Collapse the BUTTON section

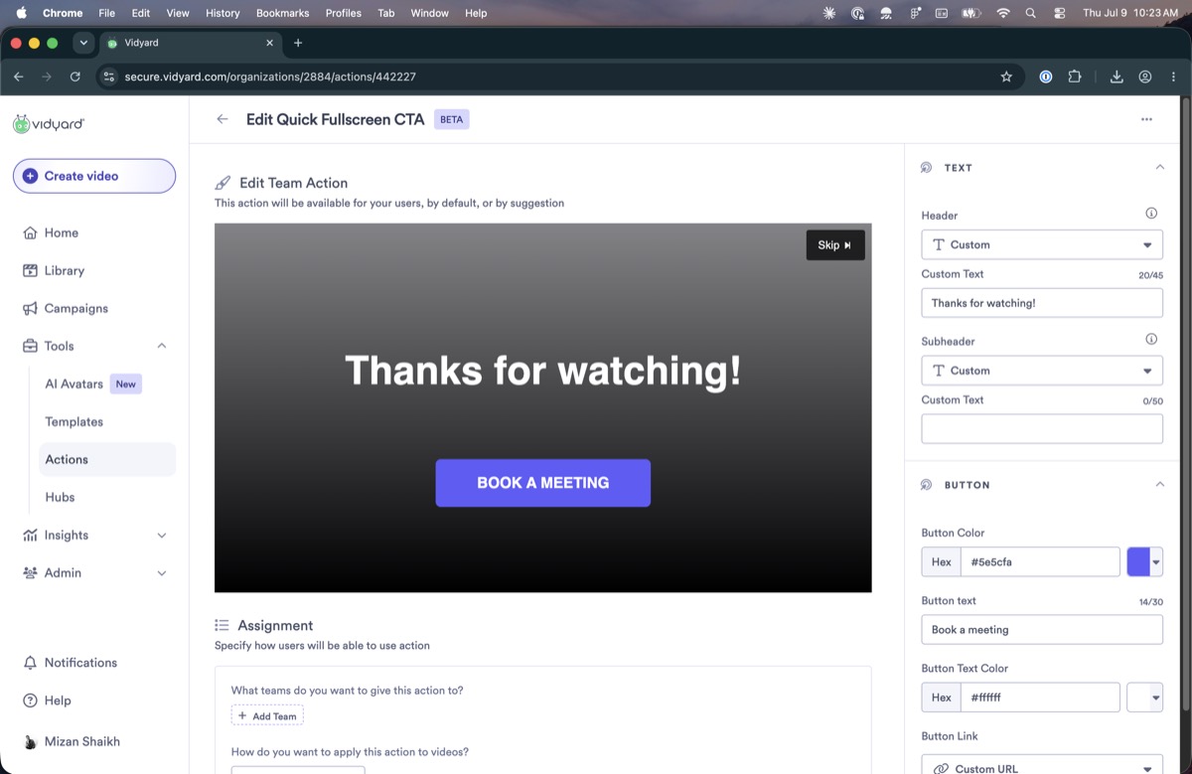click(x=1159, y=484)
